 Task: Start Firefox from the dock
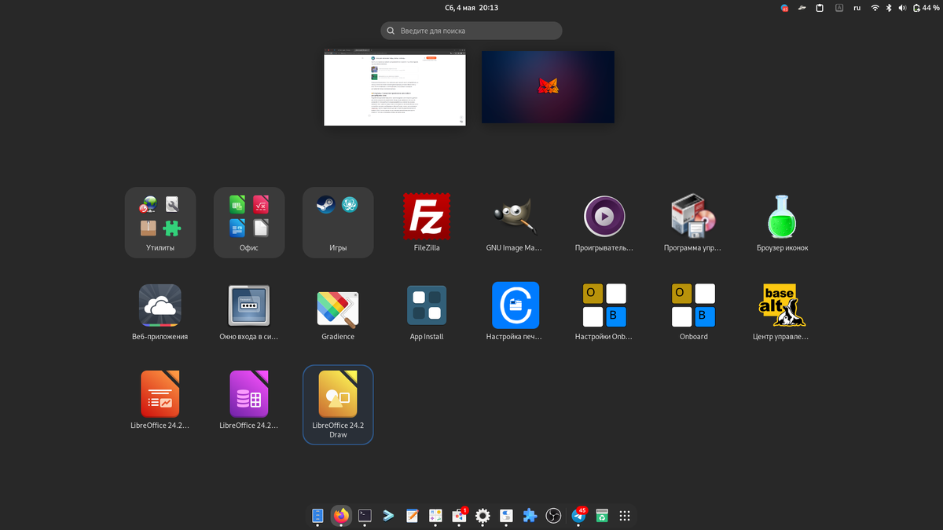point(341,516)
